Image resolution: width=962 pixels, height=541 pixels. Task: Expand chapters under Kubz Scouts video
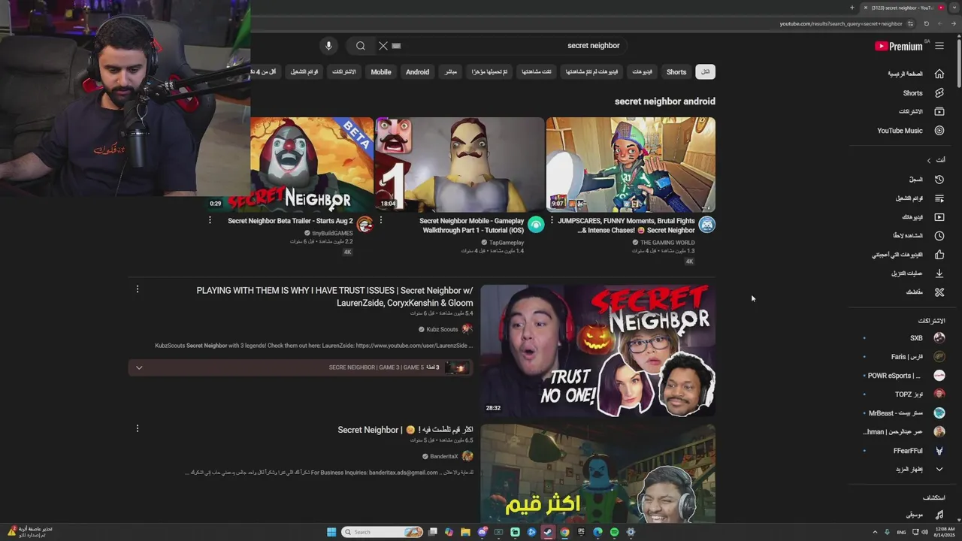[139, 367]
